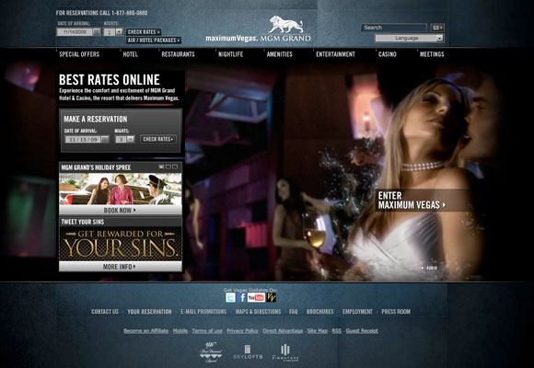Select second promo slide indicator
This screenshot has width=534, height=368.
[168, 167]
